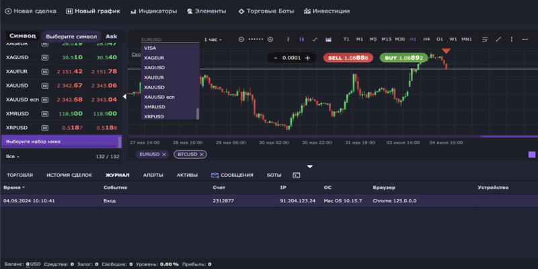
Task: Select the horizontal line drawing tool
Action: [525, 40]
